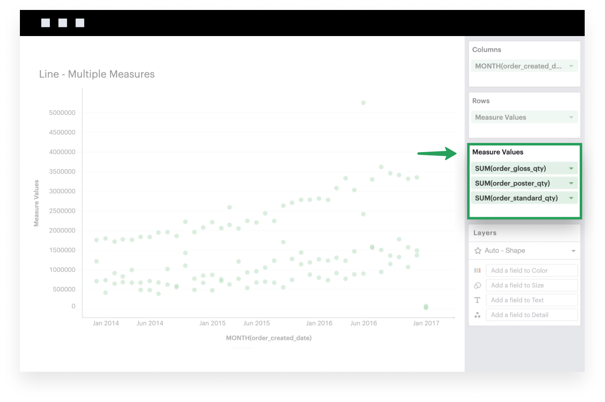The image size is (605, 402).
Task: Expand the Auto - Shape layer dropdown
Action: 573,250
